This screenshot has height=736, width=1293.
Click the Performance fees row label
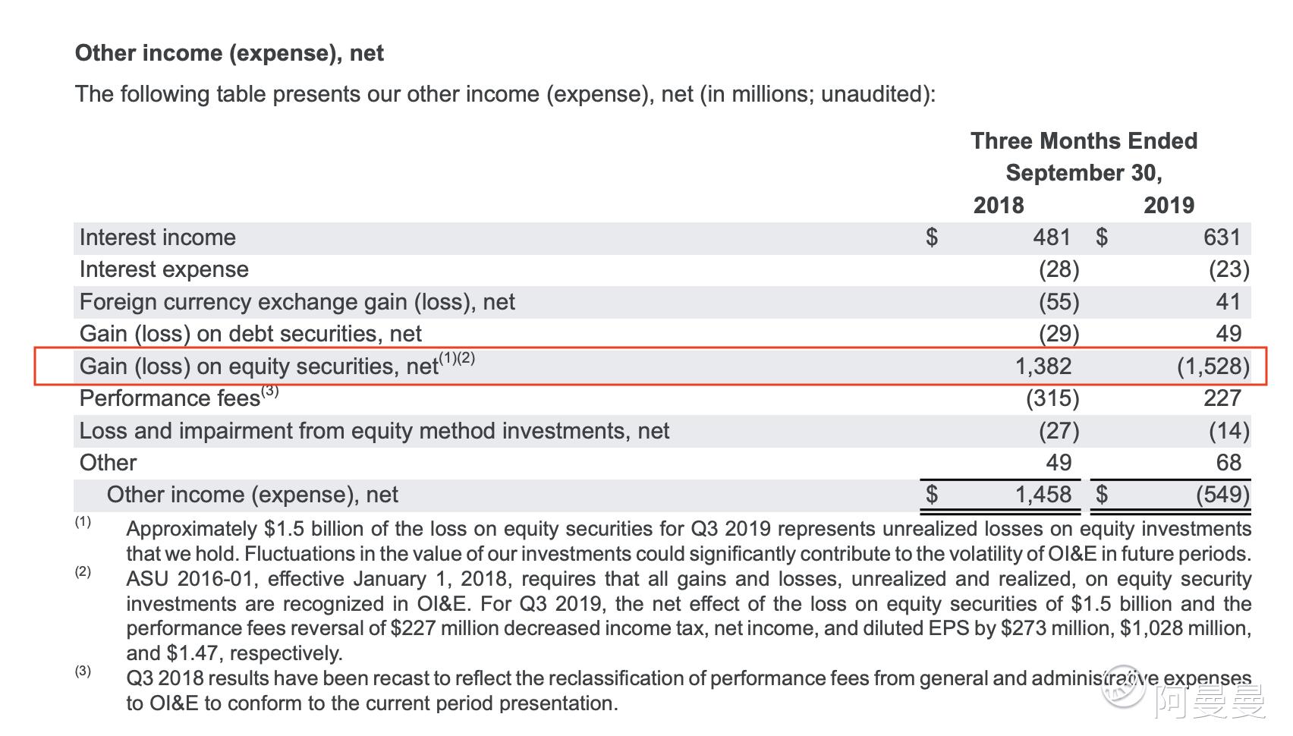click(170, 398)
